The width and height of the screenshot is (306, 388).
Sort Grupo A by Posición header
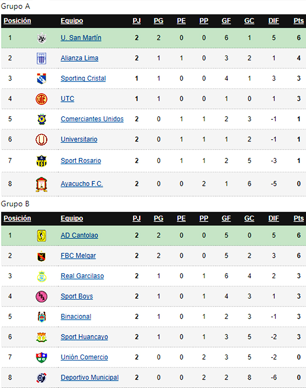point(17,21)
